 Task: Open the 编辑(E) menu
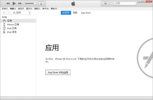(13, 9)
